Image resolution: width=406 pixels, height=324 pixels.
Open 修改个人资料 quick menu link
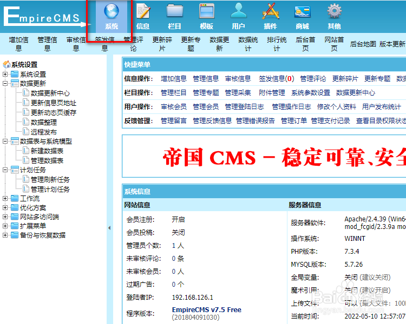coord(336,106)
